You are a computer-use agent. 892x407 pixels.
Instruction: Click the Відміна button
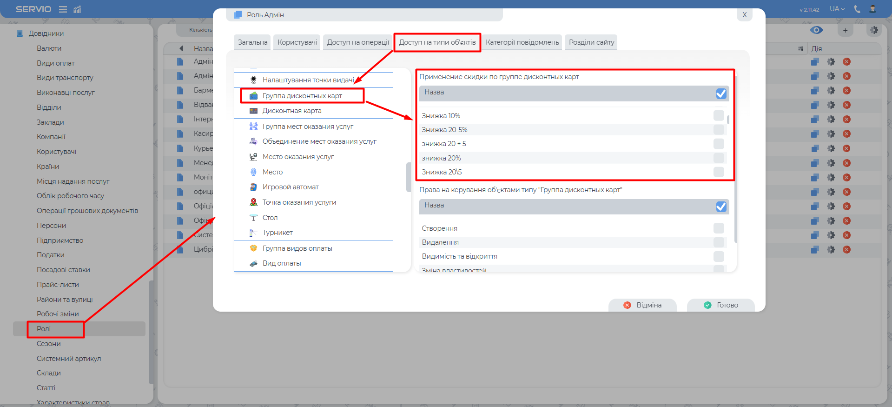[642, 305]
